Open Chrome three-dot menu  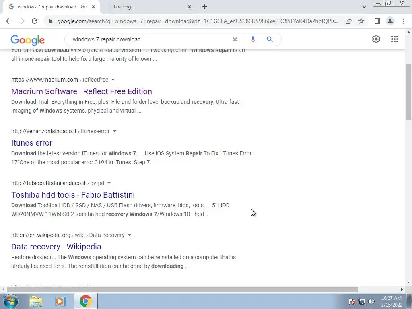point(403,21)
